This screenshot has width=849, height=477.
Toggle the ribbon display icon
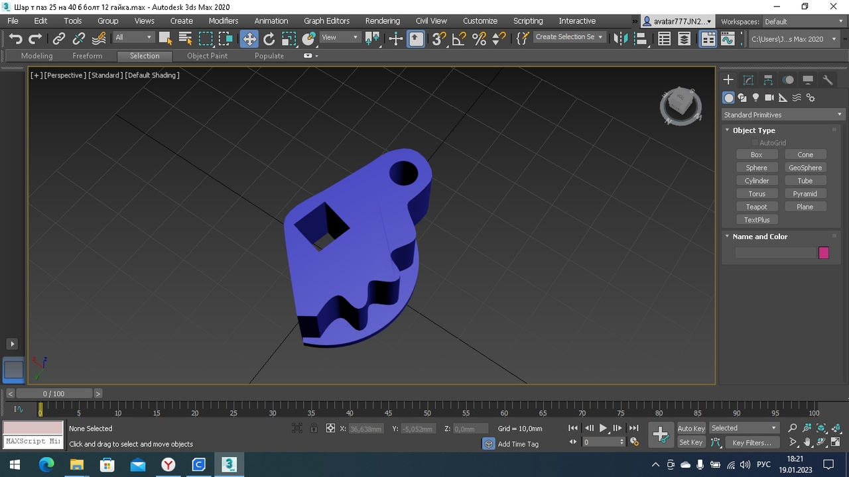[x=708, y=39]
